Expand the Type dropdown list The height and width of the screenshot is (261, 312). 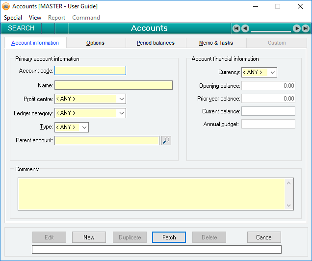point(84,128)
